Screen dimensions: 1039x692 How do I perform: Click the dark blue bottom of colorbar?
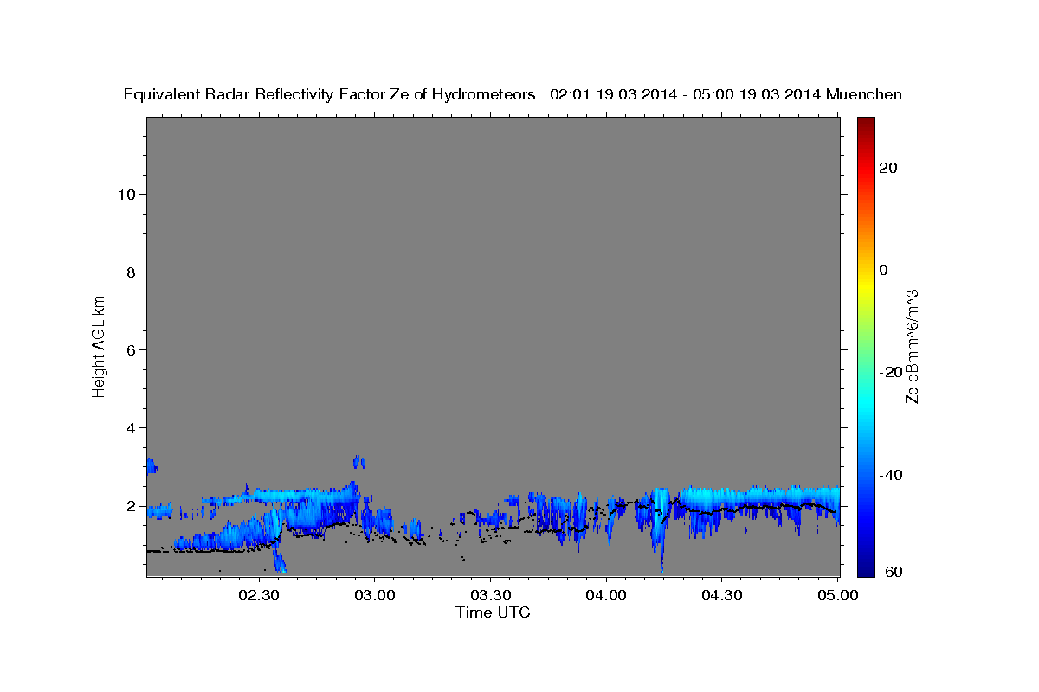point(865,569)
